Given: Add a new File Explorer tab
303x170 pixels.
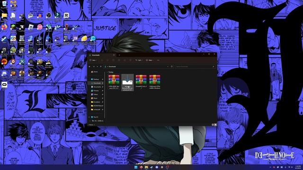Looking at the screenshot, I should pyautogui.click(x=119, y=55).
